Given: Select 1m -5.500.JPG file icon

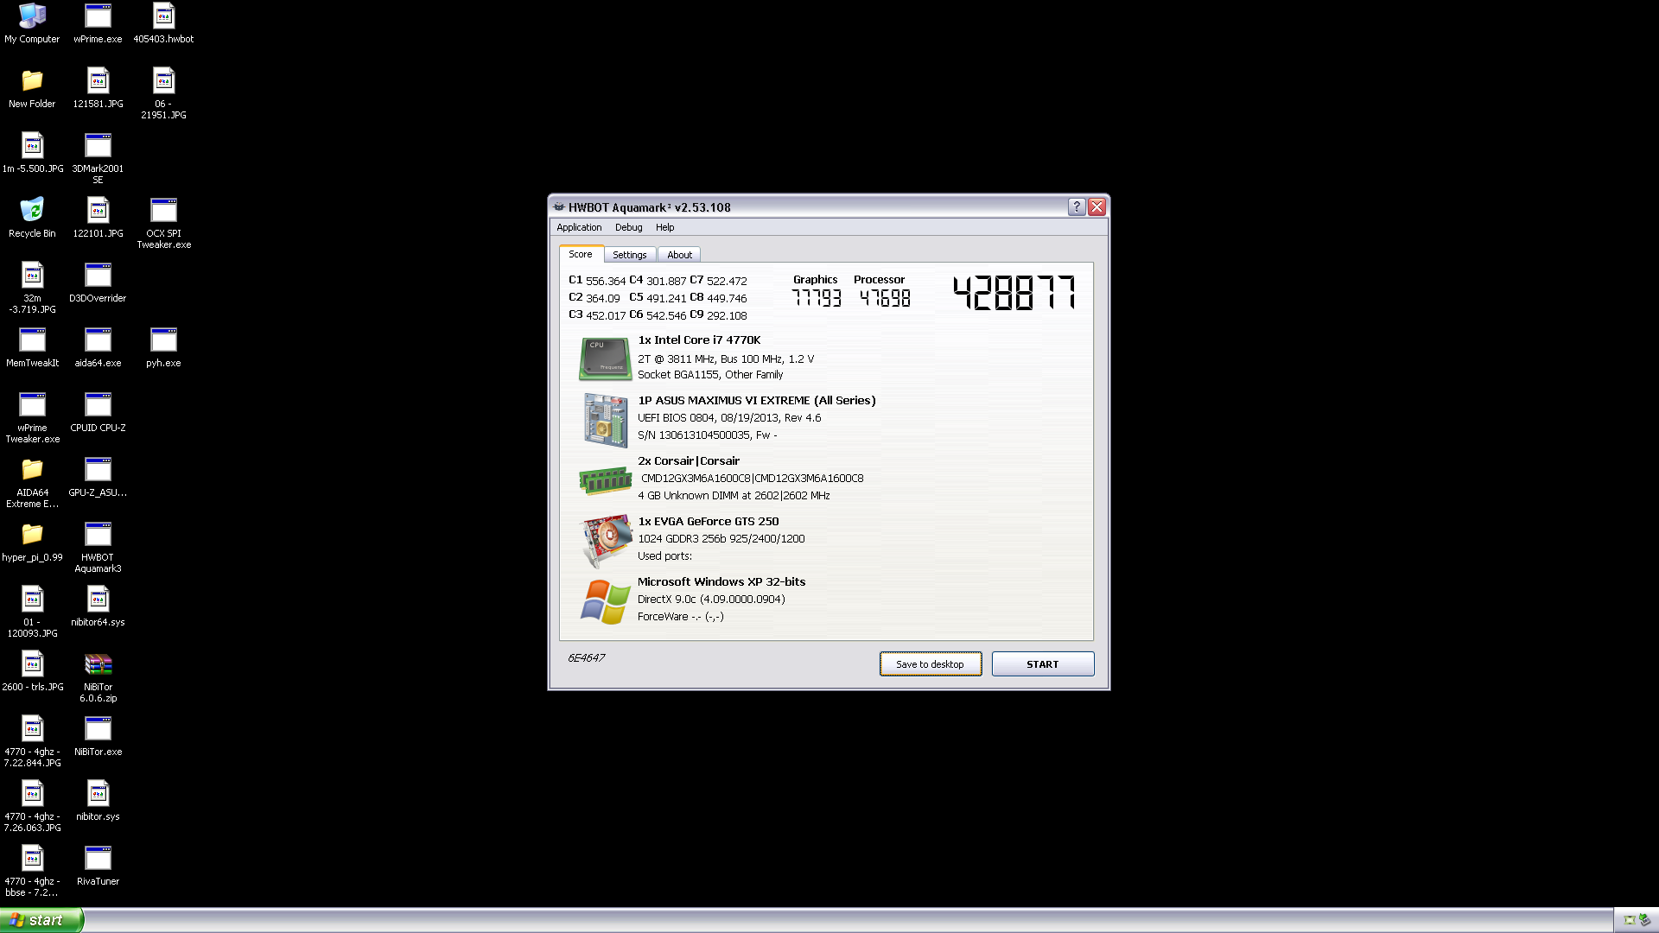Looking at the screenshot, I should point(32,153).
